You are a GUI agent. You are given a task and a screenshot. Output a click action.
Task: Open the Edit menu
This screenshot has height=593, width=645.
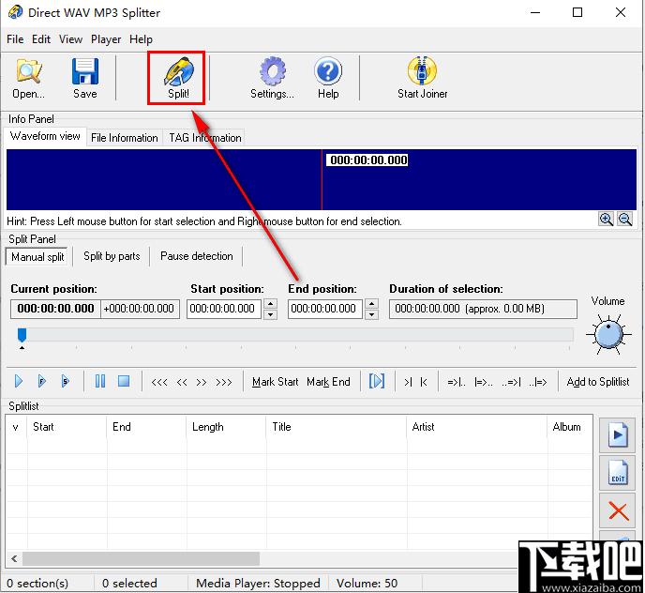[x=41, y=39]
